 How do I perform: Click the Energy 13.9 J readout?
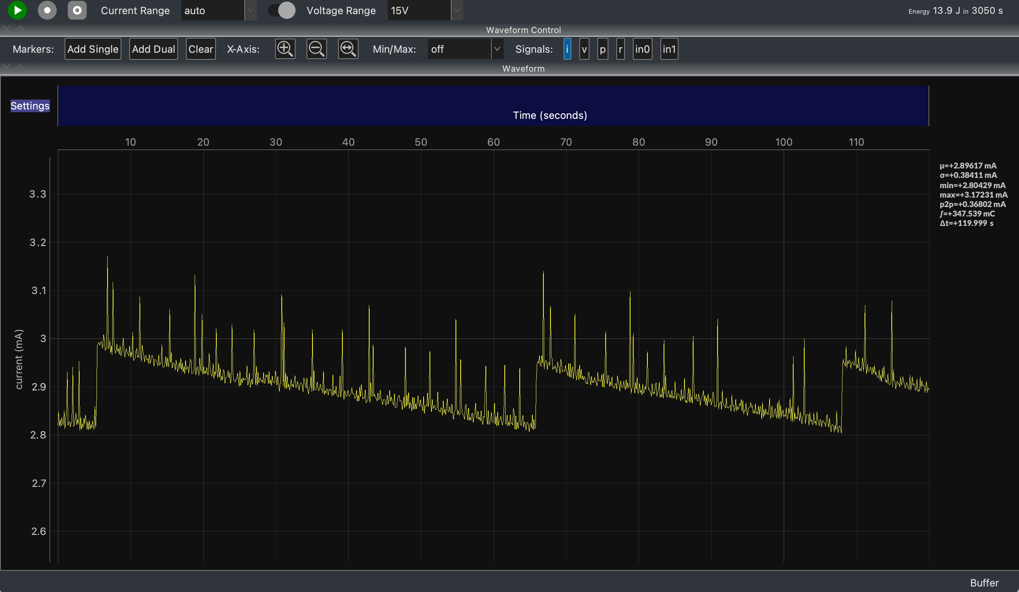[956, 11]
